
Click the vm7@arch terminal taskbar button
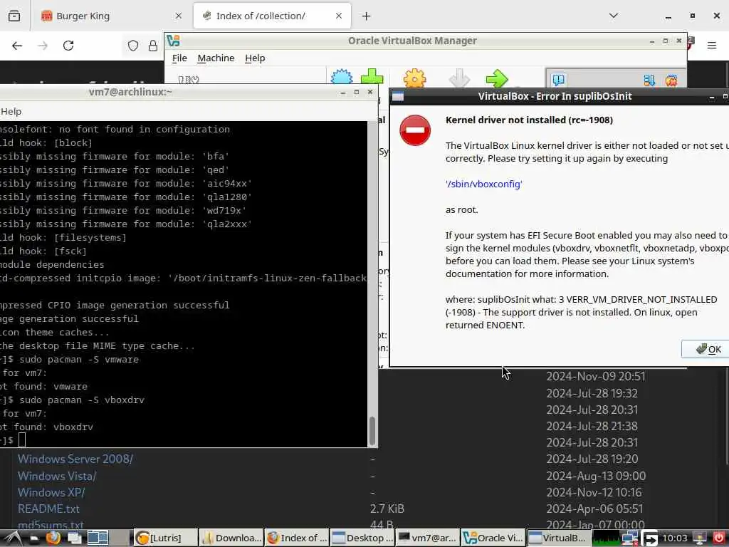(428, 538)
